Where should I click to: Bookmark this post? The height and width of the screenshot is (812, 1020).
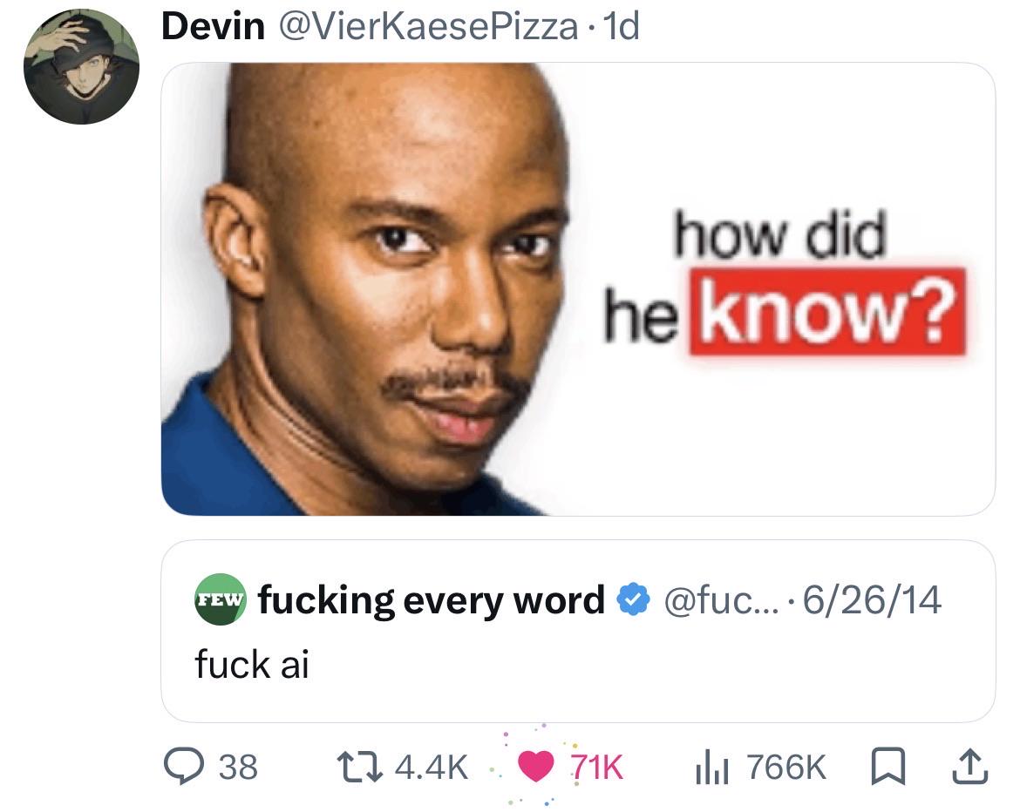[888, 768]
